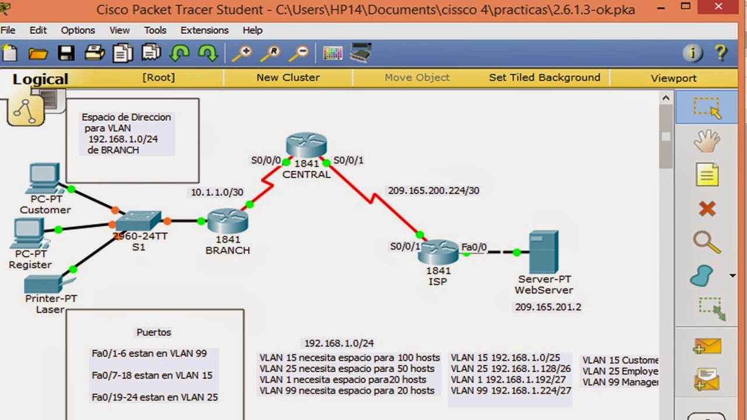
Task: Open the Extensions menu
Action: 204,30
